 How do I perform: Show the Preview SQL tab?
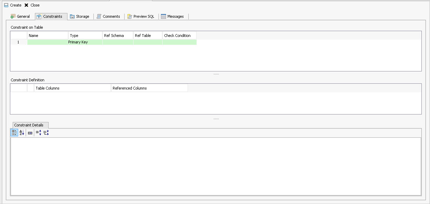141,16
